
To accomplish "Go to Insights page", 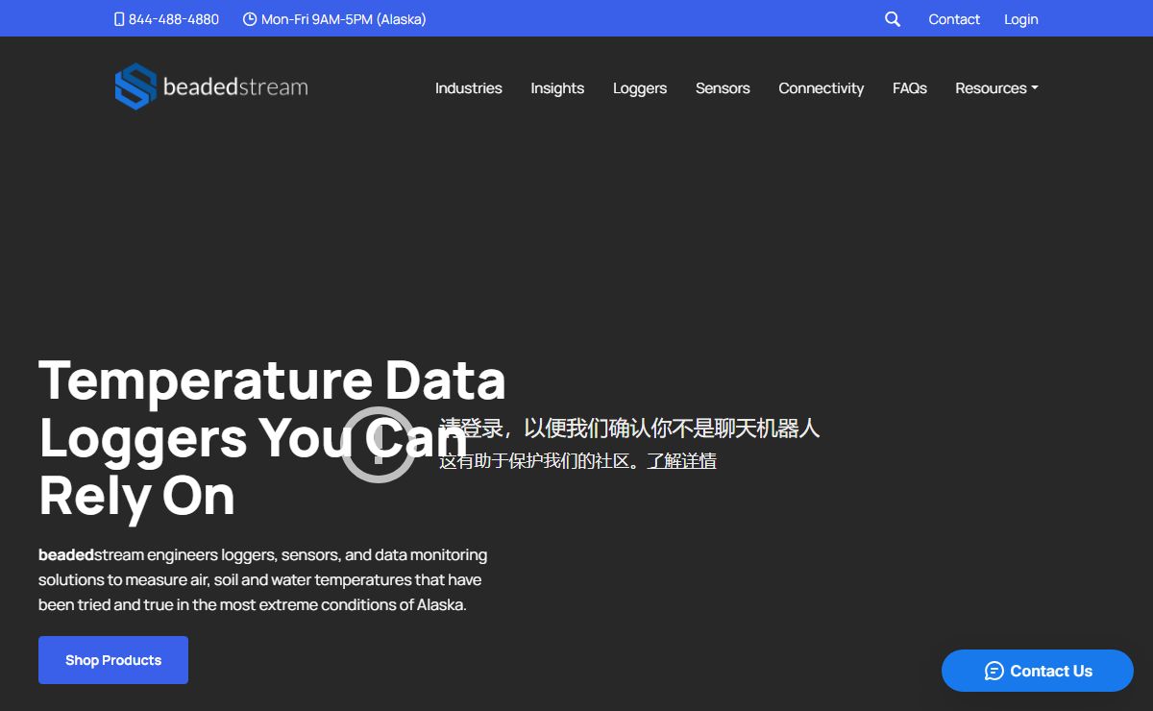I will (557, 87).
